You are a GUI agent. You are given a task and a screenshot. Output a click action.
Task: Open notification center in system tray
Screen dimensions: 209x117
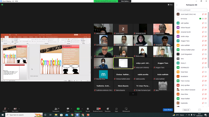(206, 115)
